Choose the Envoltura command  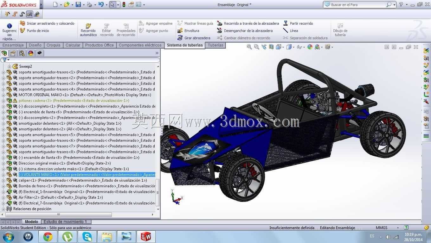(188, 31)
